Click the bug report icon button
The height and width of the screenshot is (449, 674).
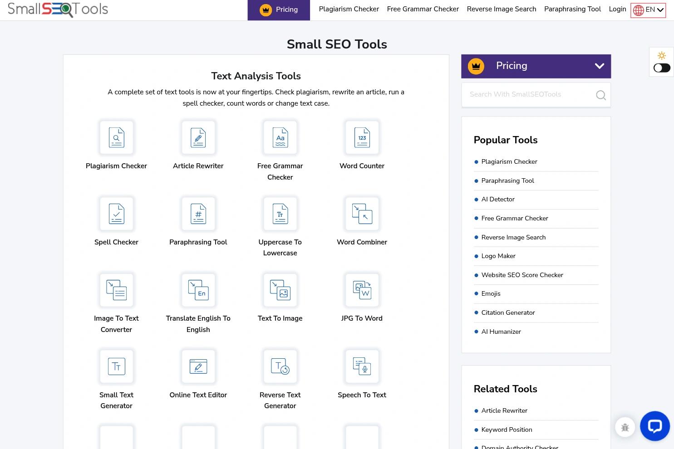pos(625,427)
